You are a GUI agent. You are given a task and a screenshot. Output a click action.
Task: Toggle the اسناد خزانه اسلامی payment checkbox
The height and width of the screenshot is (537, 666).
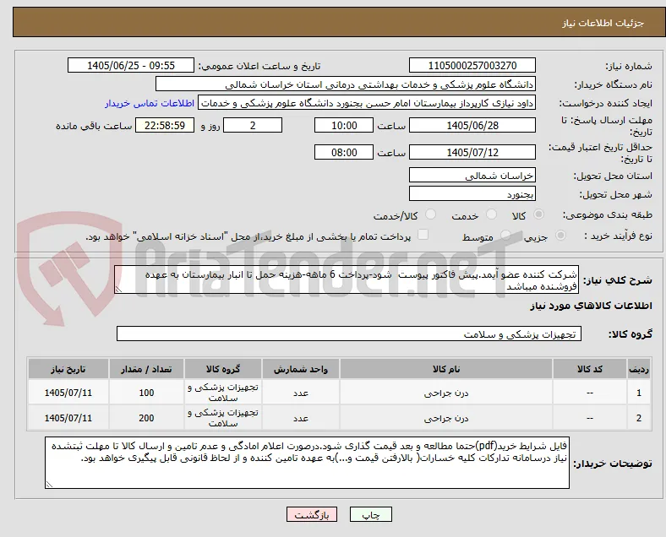tap(423, 235)
